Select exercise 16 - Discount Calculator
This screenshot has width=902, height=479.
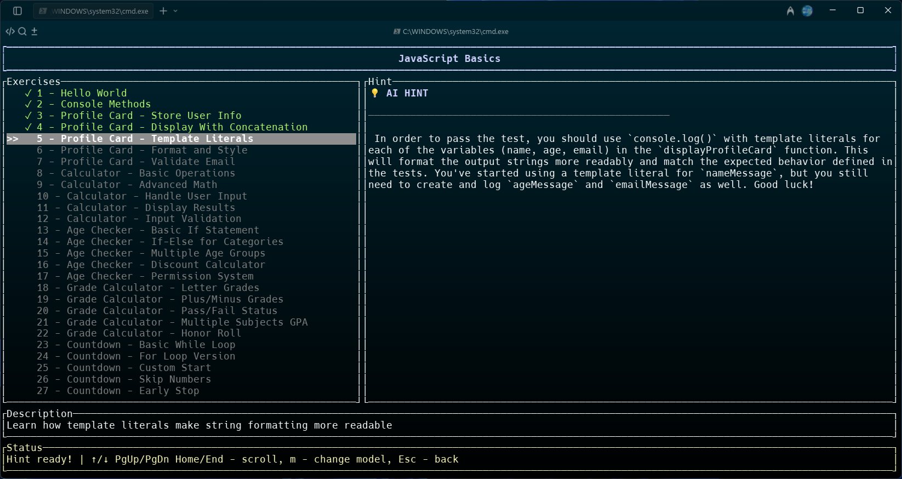tap(181, 265)
